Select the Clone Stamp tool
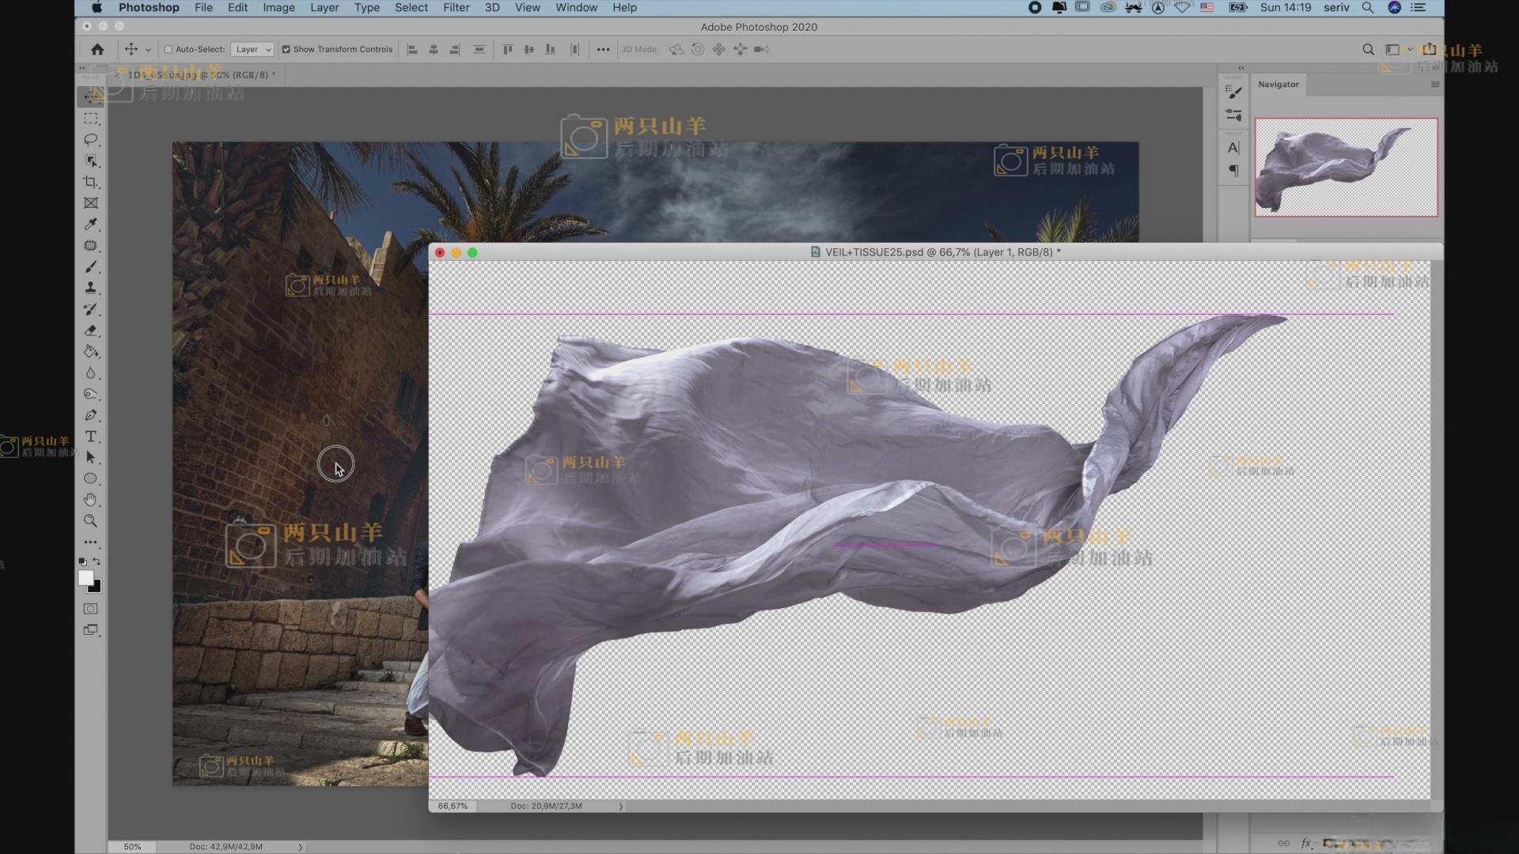Viewport: 1519px width, 854px height. pyautogui.click(x=91, y=288)
